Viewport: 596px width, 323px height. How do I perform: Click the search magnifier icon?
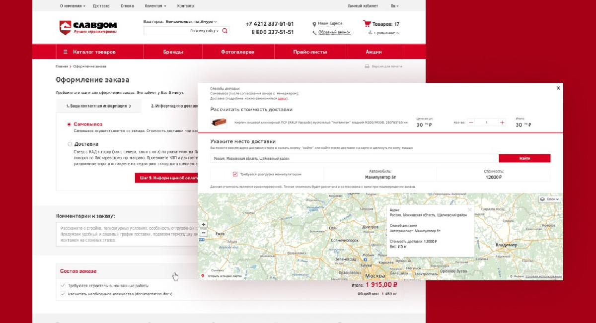[224, 31]
